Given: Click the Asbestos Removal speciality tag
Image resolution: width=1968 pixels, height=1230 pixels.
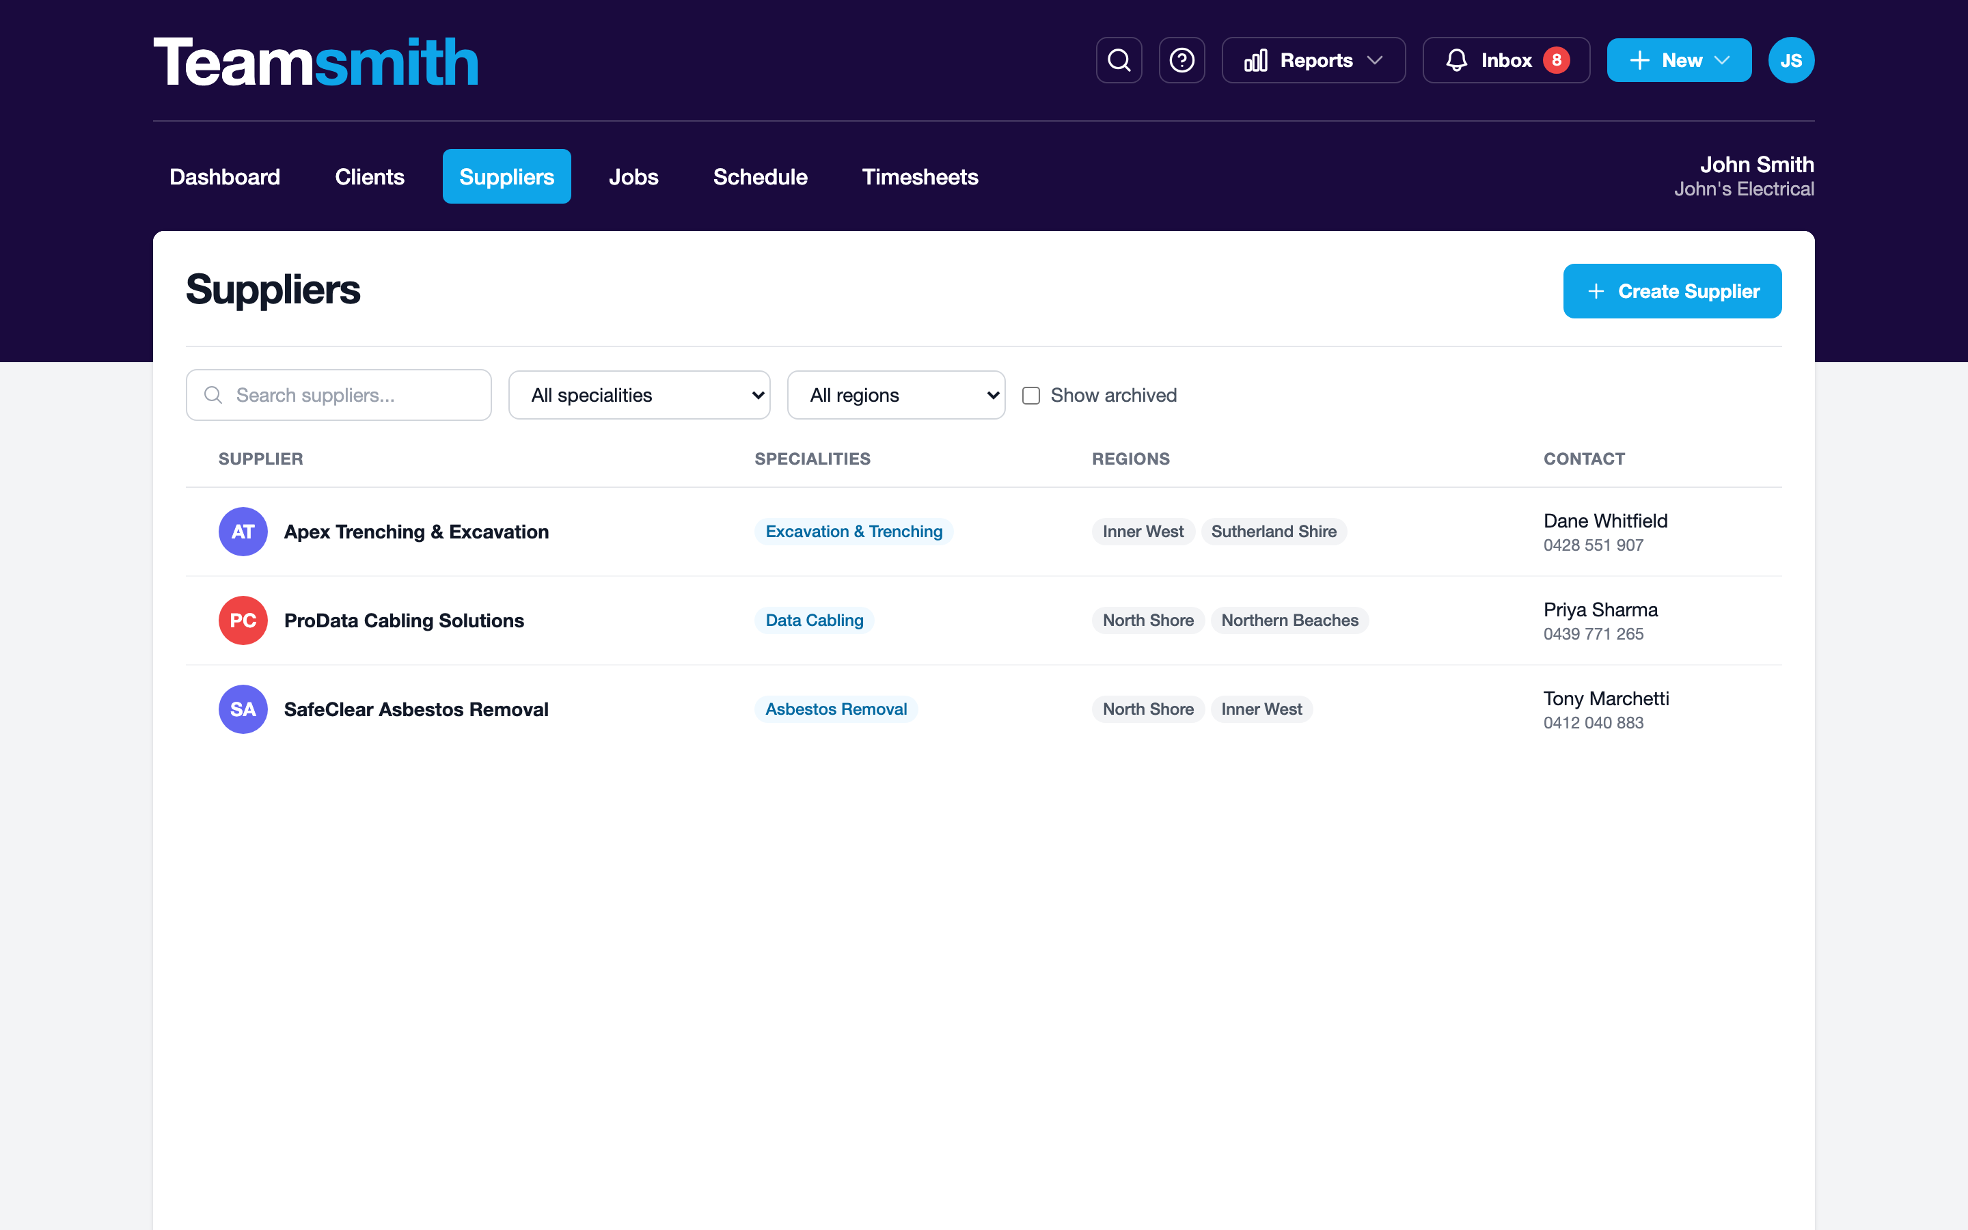Looking at the screenshot, I should click(836, 709).
